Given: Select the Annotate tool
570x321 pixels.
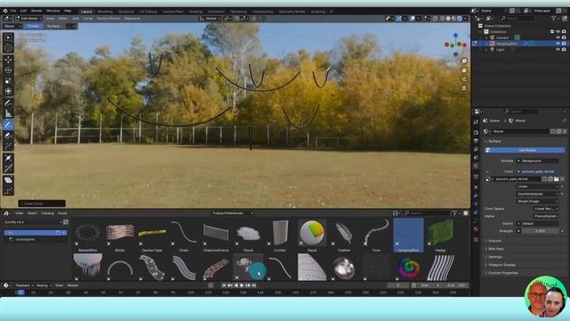Looking at the screenshot, I should click(x=8, y=103).
